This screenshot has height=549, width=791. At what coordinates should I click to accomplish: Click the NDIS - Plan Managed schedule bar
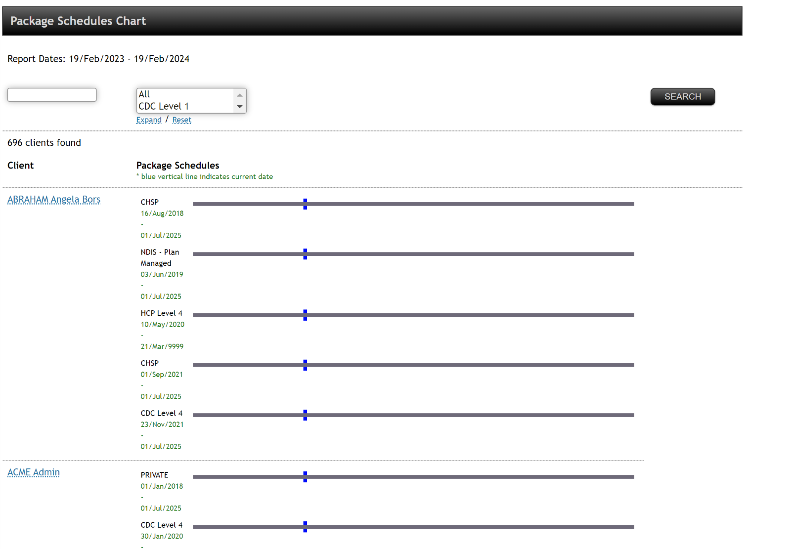(445, 254)
